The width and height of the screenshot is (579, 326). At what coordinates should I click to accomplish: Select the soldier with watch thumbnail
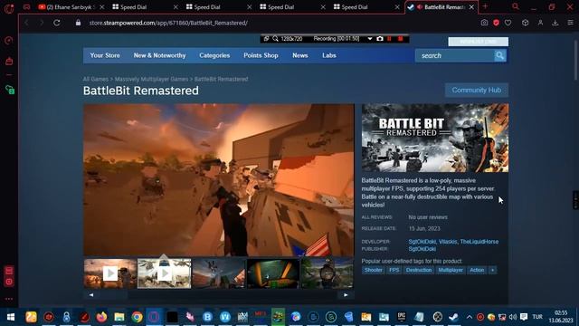click(327, 273)
